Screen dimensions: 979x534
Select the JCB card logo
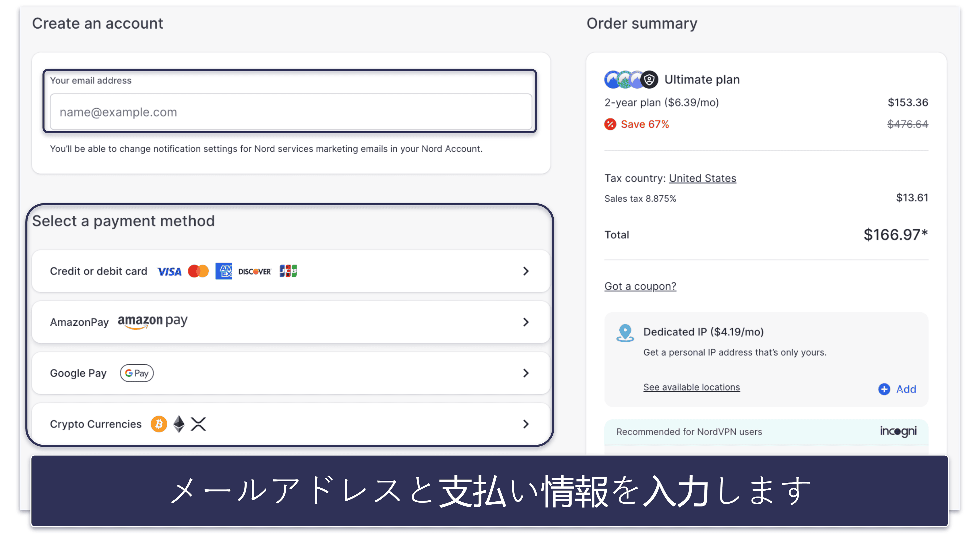point(288,271)
